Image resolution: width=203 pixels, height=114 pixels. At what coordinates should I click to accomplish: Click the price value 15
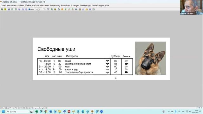(x=116, y=69)
